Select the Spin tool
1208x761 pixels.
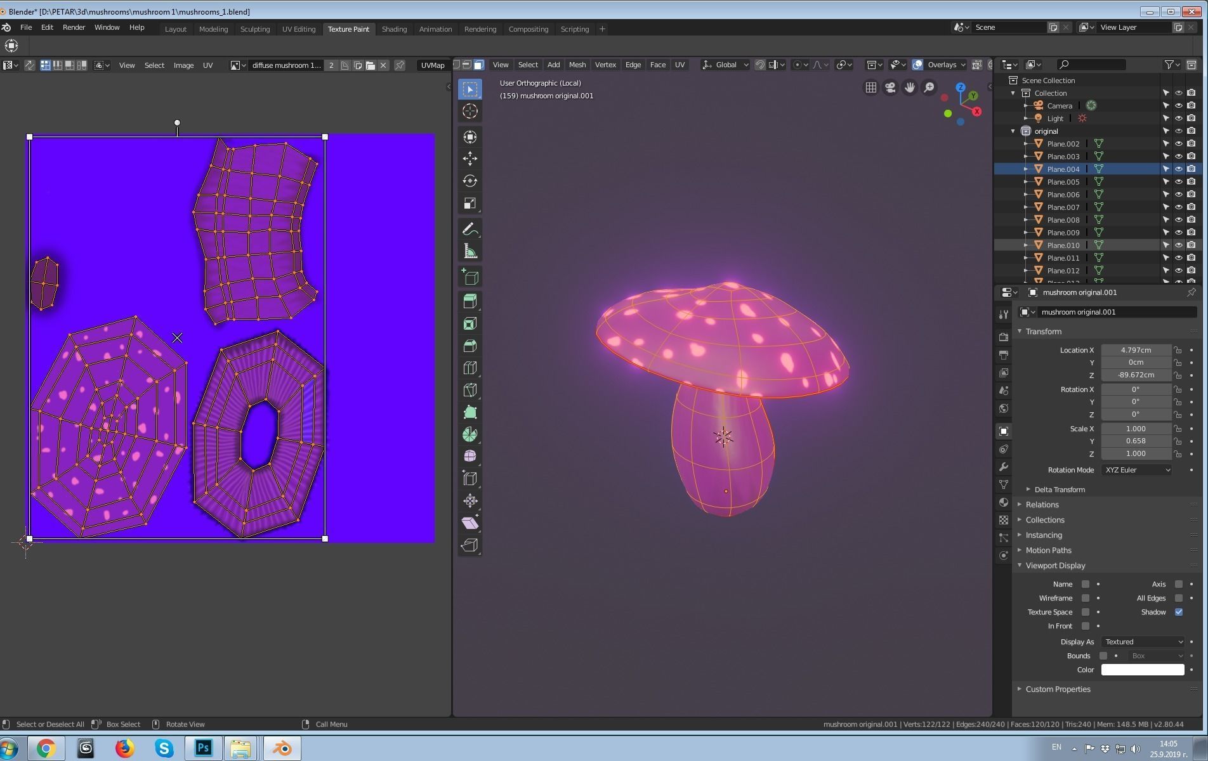pyautogui.click(x=470, y=434)
